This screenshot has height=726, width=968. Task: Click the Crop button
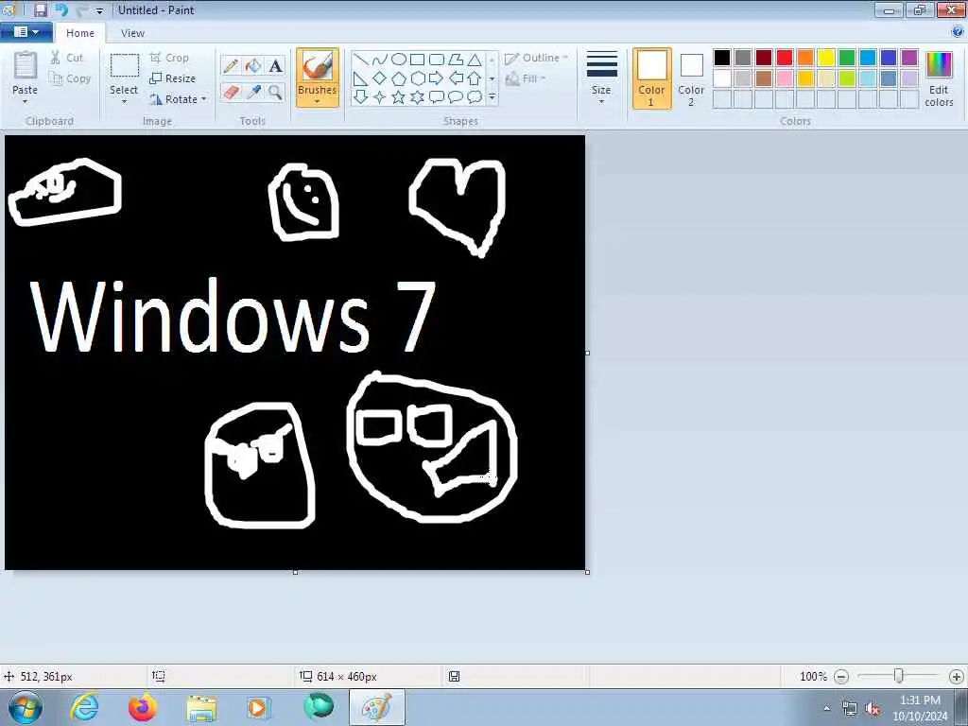point(169,58)
